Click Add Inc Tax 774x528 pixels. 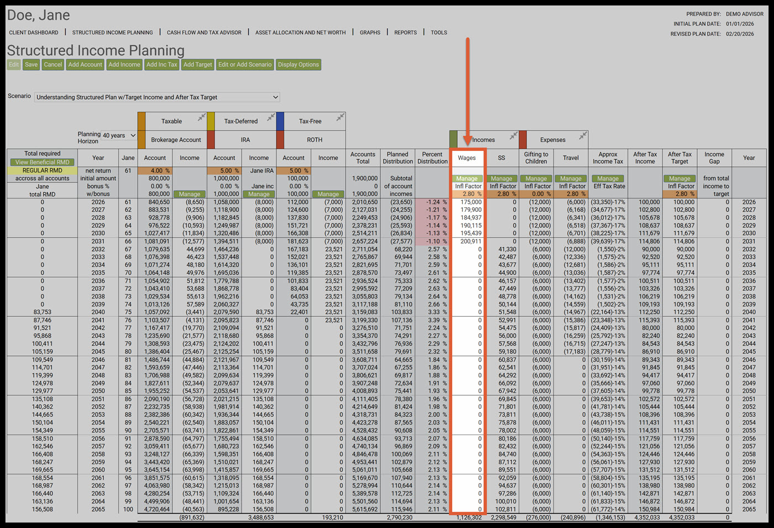162,65
